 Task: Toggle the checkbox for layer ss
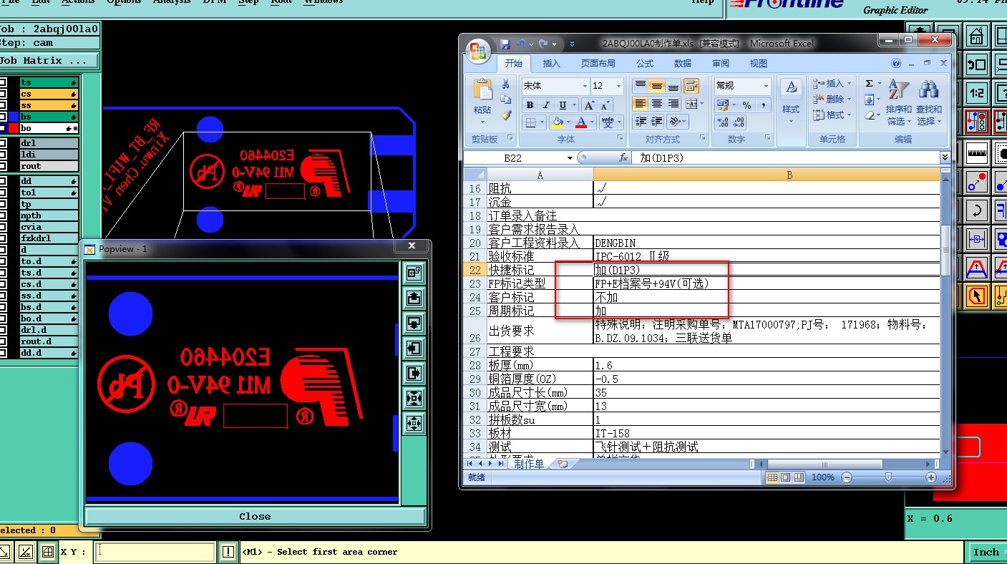(4, 105)
